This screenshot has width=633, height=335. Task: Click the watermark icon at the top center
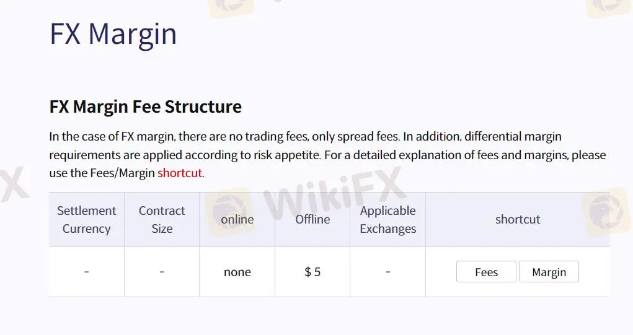(x=231, y=7)
